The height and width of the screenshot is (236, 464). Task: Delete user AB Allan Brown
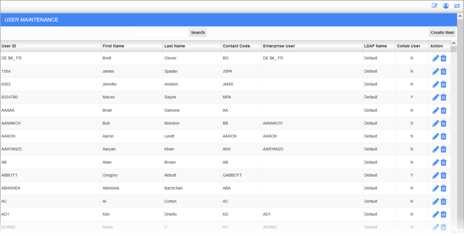(443, 162)
